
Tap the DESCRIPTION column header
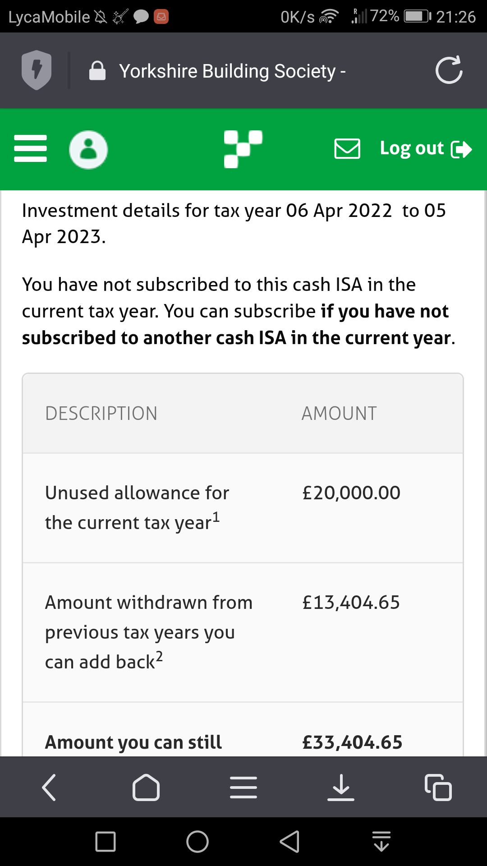point(101,413)
